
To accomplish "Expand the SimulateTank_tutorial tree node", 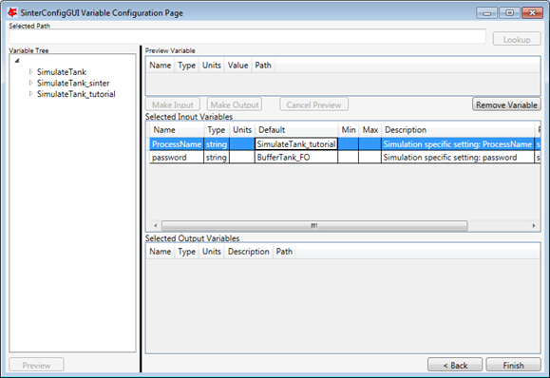I will [30, 94].
